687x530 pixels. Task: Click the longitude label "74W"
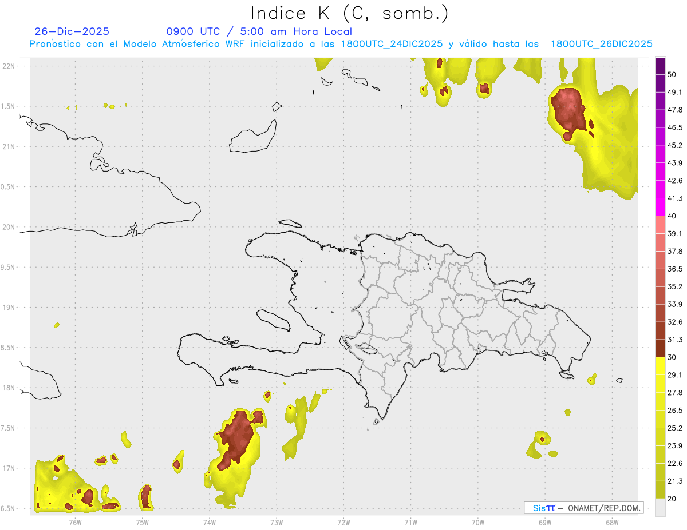(210, 522)
